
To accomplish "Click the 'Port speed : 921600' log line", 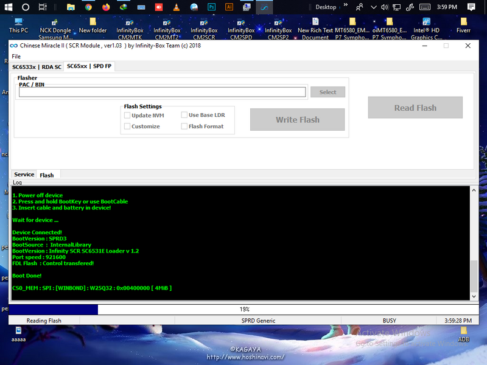I will 39,257.
